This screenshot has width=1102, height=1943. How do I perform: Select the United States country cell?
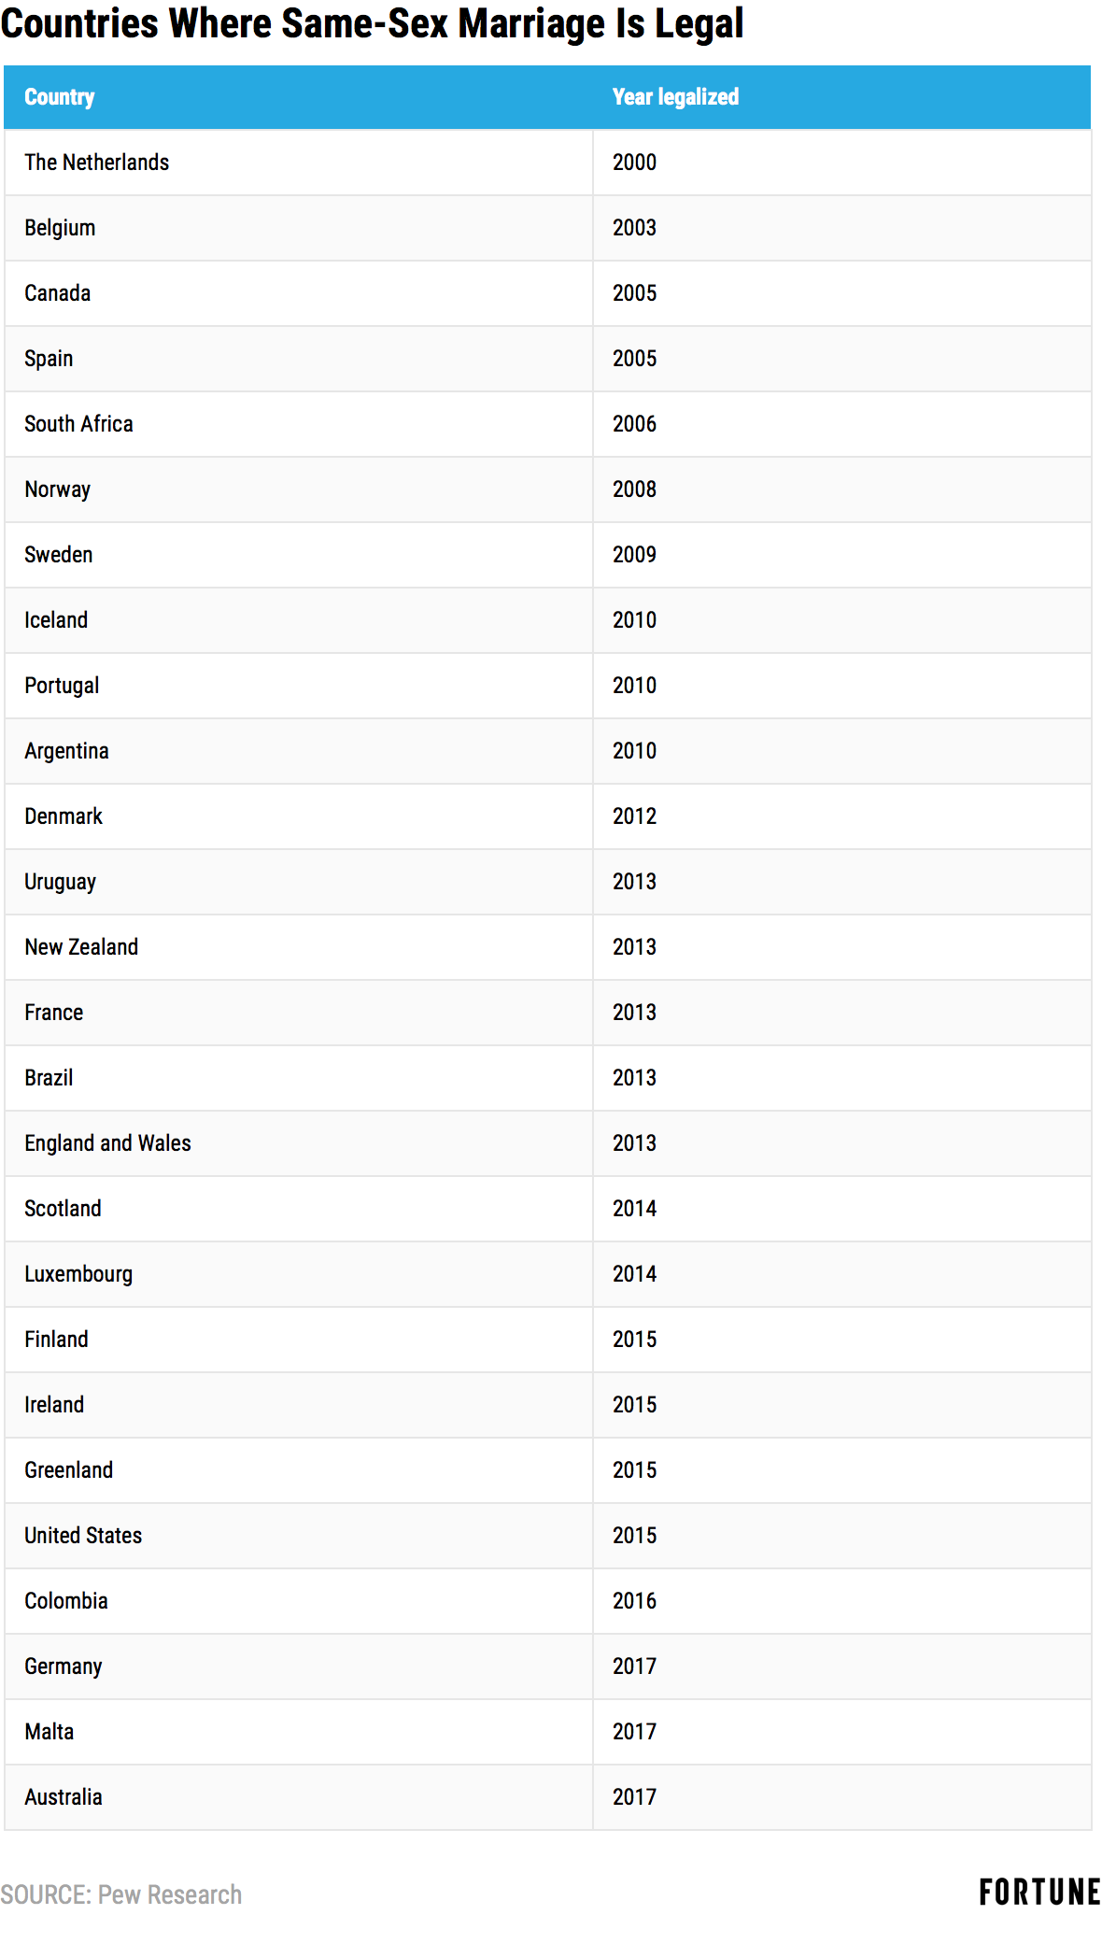(x=83, y=1536)
